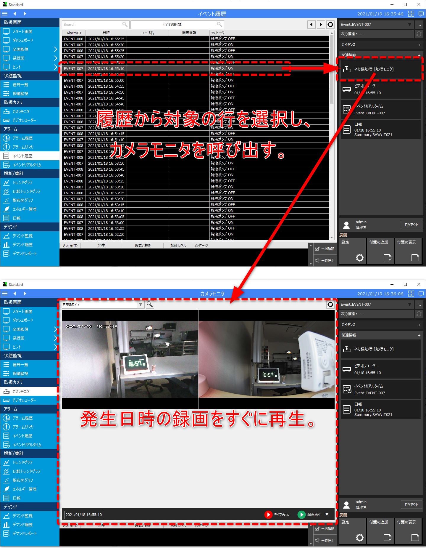426x548 pixels.
Task: Click 警報レベル header in イベント履歴 alarm panel
Action: point(178,246)
